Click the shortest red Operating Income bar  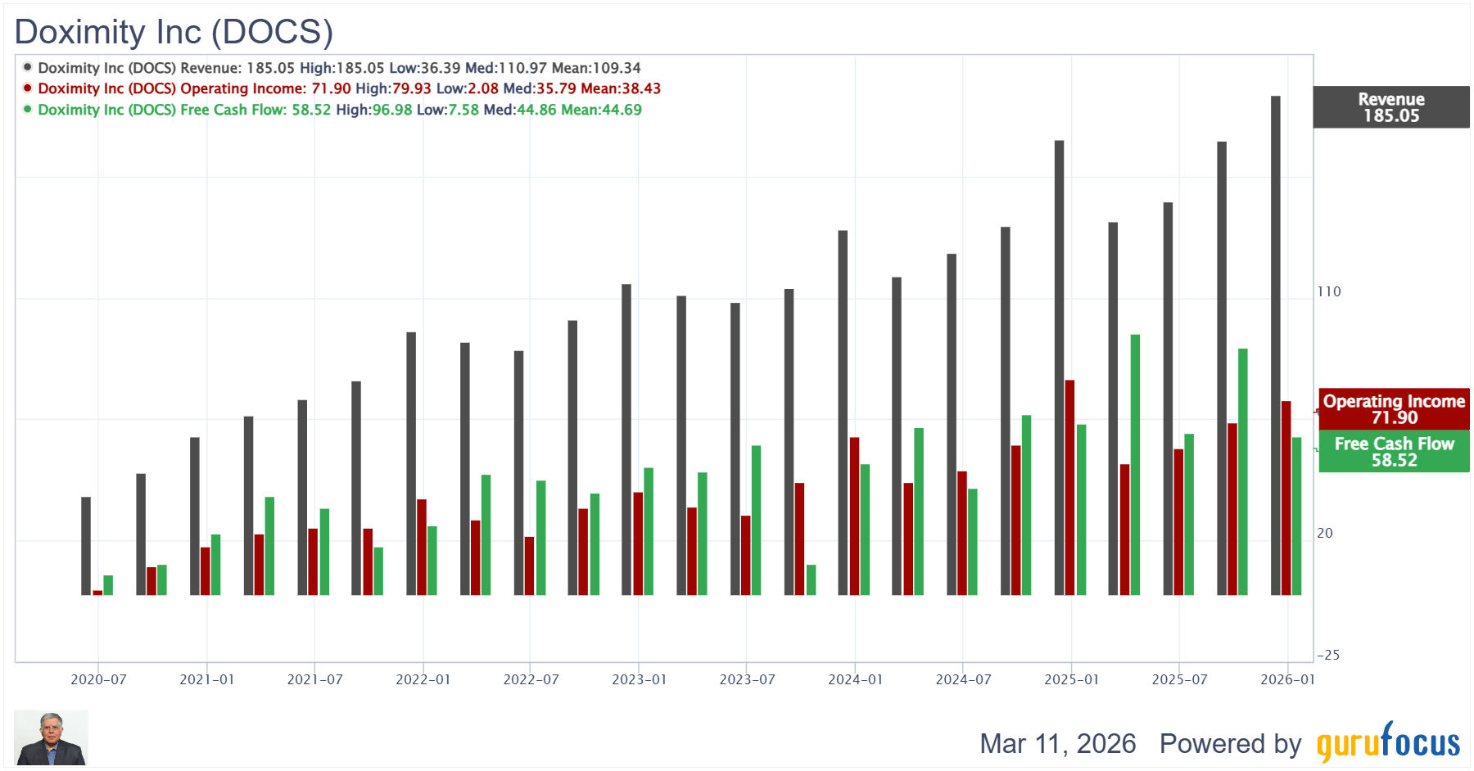(97, 593)
